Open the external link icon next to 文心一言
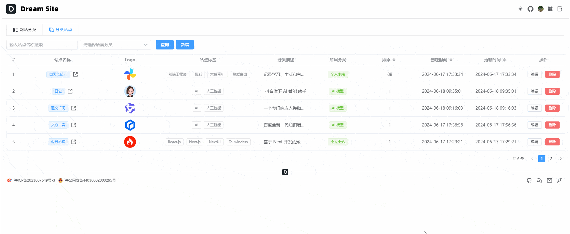 point(74,125)
